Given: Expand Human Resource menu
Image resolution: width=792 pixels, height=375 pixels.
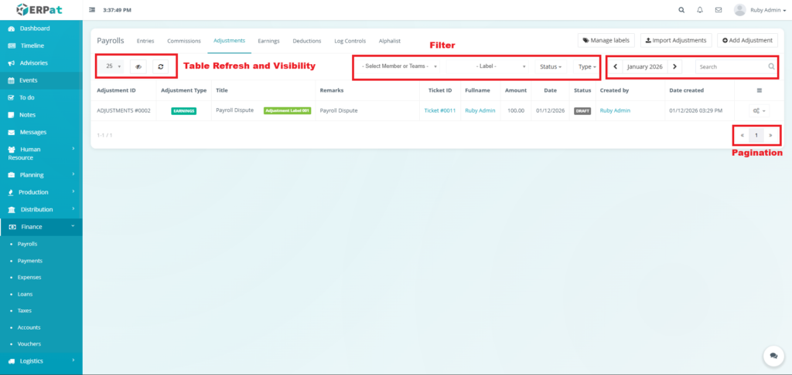Looking at the screenshot, I should click(x=41, y=154).
